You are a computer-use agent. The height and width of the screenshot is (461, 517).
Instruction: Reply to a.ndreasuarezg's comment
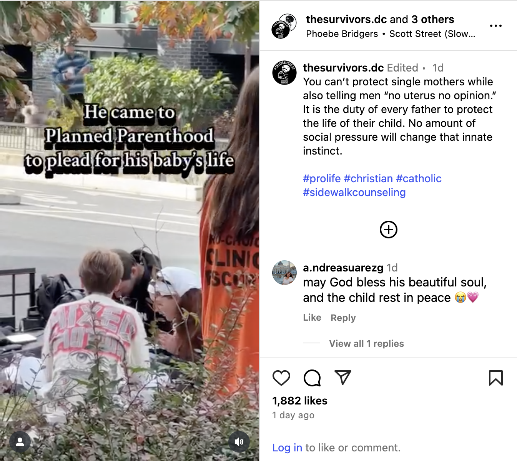tap(343, 318)
